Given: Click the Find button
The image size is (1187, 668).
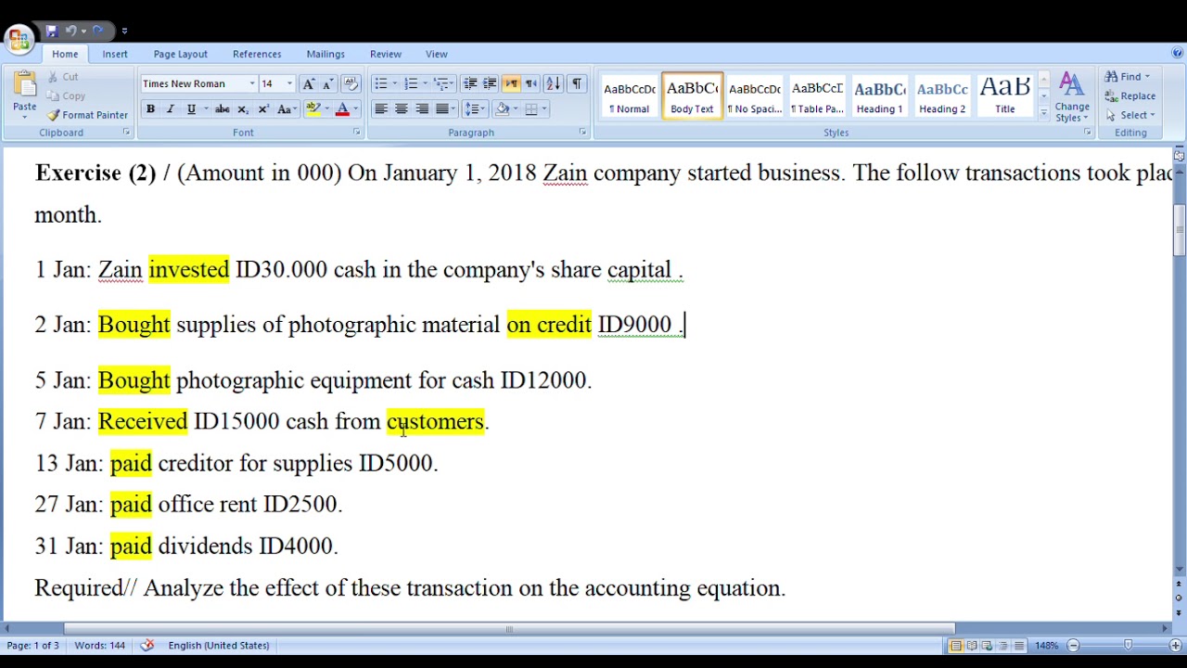Looking at the screenshot, I should click(1127, 77).
